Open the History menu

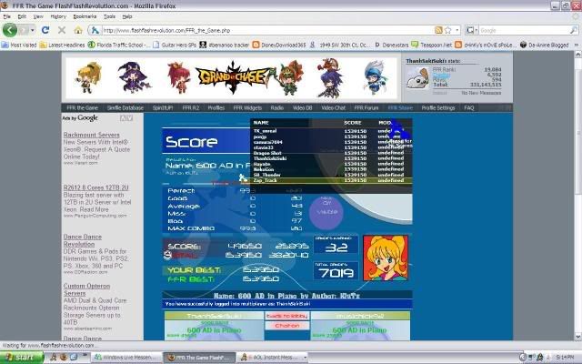pos(58,16)
